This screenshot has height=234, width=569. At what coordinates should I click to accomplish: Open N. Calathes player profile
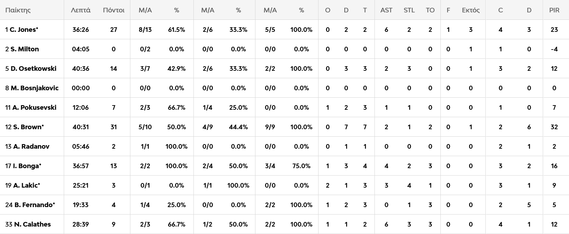coord(32,224)
